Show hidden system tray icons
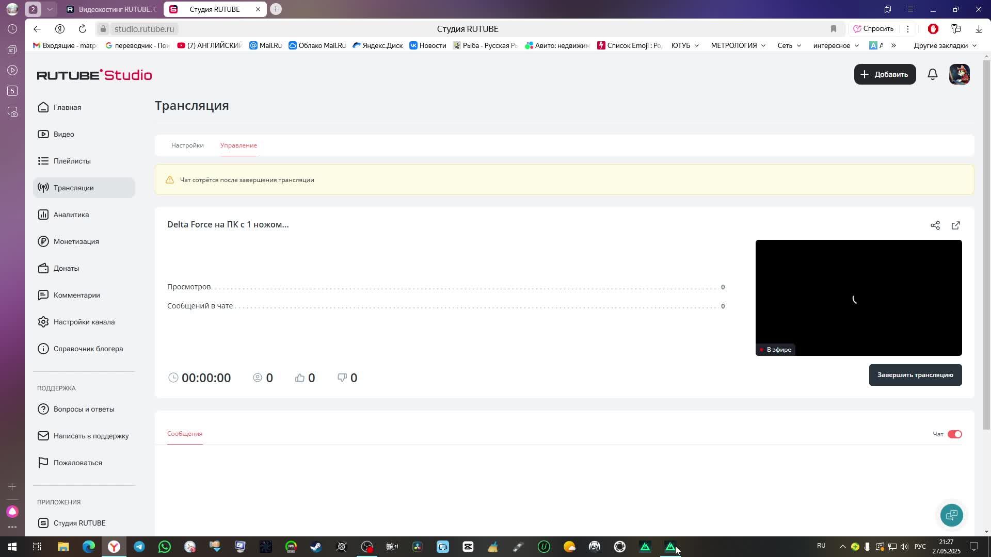Screen dimensions: 991x557 point(842,547)
